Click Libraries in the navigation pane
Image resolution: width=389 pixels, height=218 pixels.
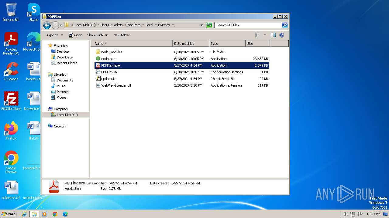[60, 74]
